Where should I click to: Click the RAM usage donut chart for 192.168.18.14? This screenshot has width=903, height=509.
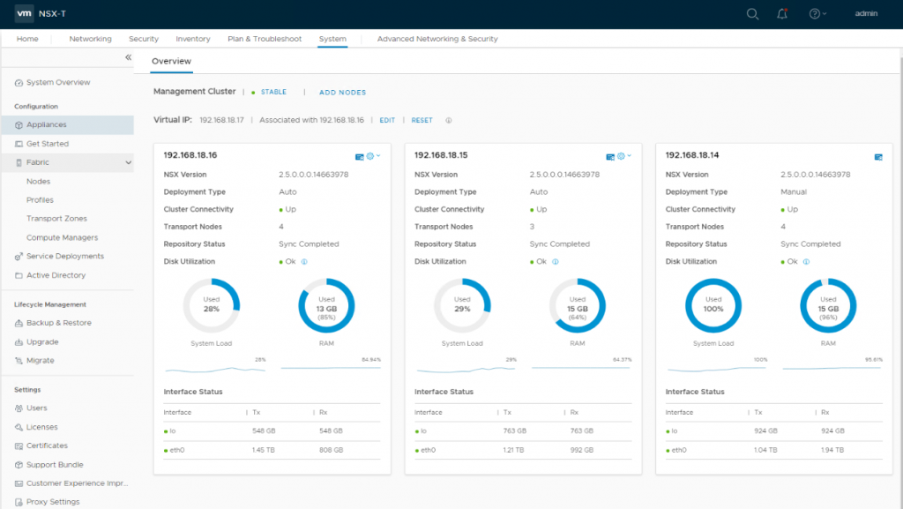pos(828,306)
